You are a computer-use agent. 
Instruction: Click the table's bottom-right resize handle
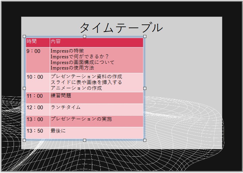tap(145, 140)
